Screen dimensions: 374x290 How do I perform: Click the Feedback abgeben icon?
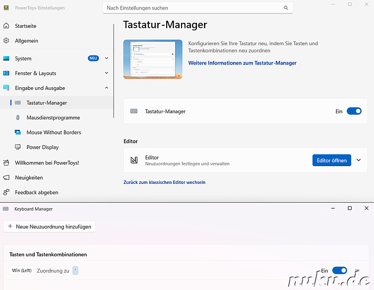click(x=6, y=192)
